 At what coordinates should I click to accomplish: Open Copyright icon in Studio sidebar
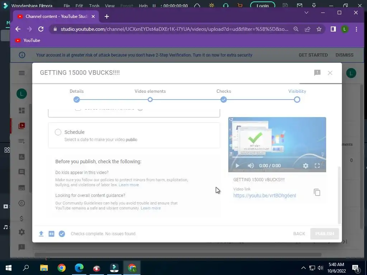pyautogui.click(x=22, y=203)
